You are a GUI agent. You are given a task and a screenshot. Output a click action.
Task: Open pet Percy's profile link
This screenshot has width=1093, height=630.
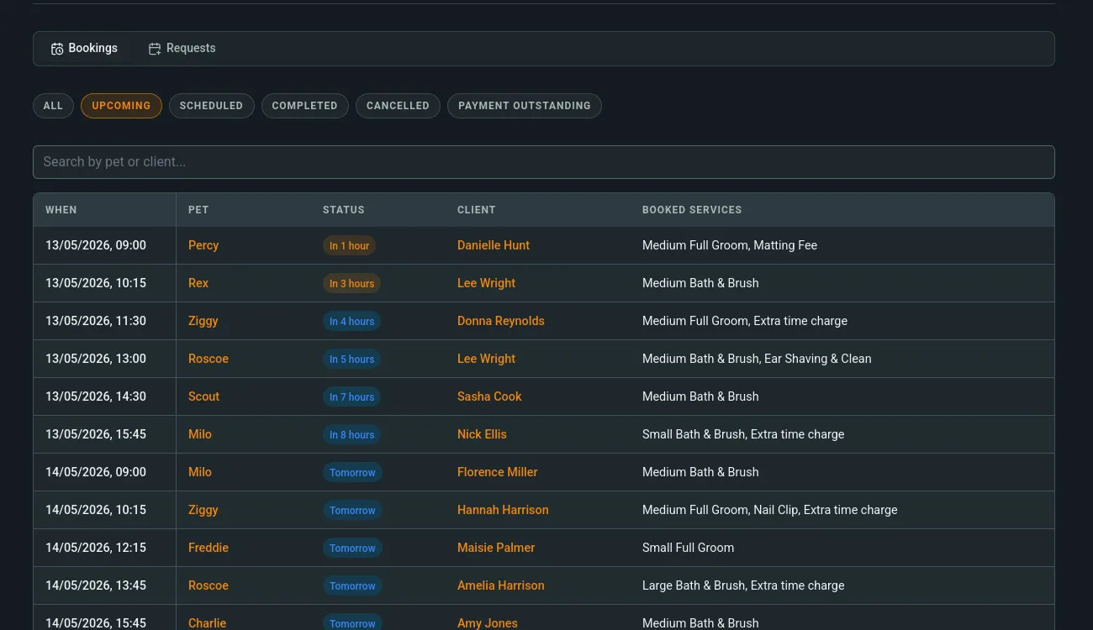pyautogui.click(x=203, y=245)
